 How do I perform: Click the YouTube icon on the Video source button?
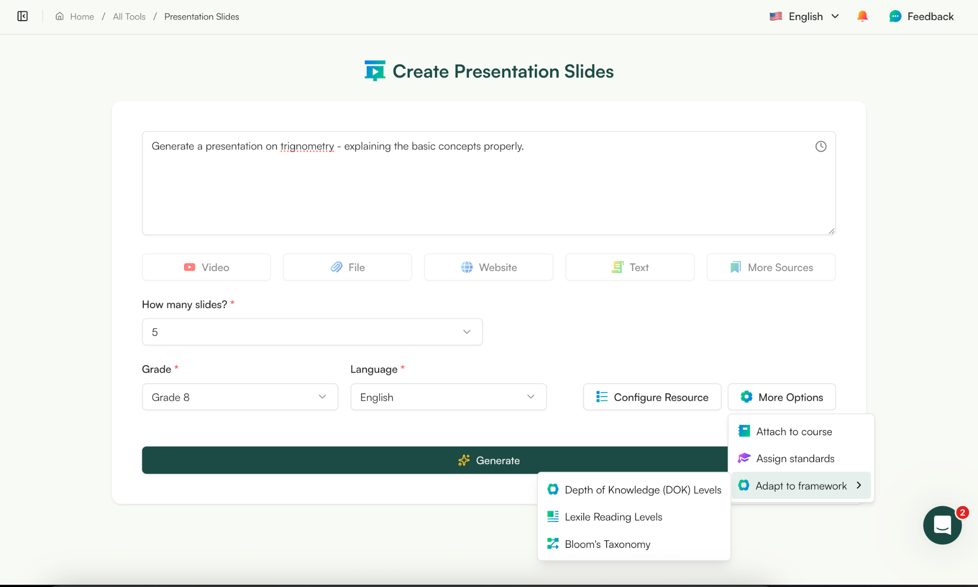click(190, 267)
